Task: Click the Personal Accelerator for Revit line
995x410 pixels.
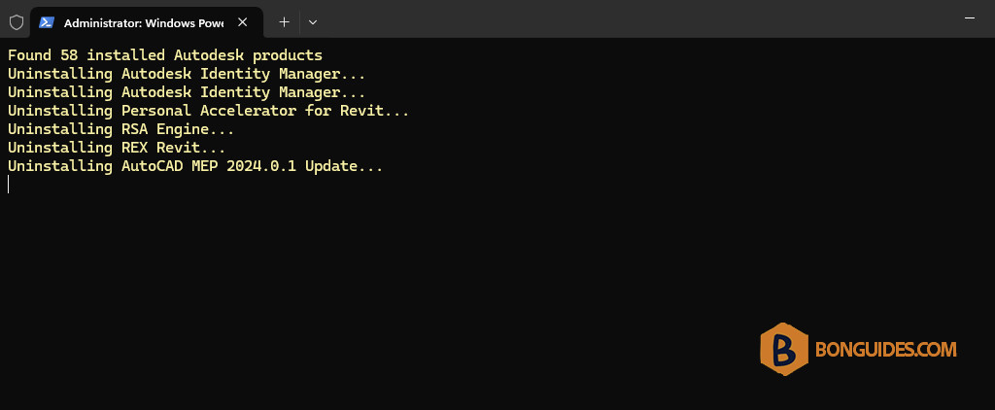Action: click(x=208, y=111)
